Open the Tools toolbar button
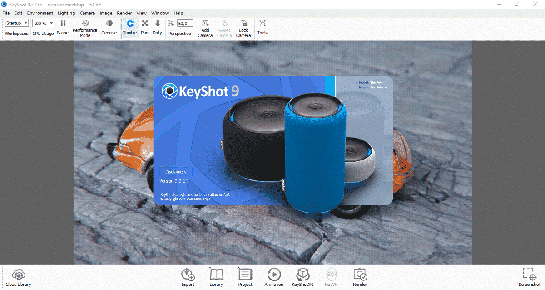Image resolution: width=545 pixels, height=290 pixels. point(263,27)
